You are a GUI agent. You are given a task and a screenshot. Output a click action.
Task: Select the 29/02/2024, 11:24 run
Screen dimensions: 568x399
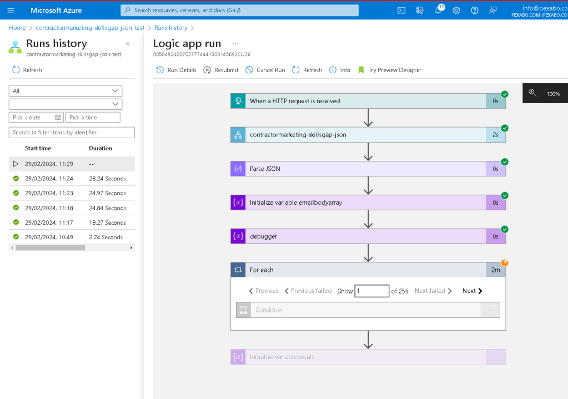72,179
